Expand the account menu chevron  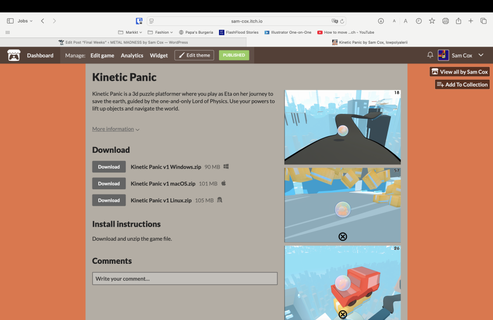481,55
